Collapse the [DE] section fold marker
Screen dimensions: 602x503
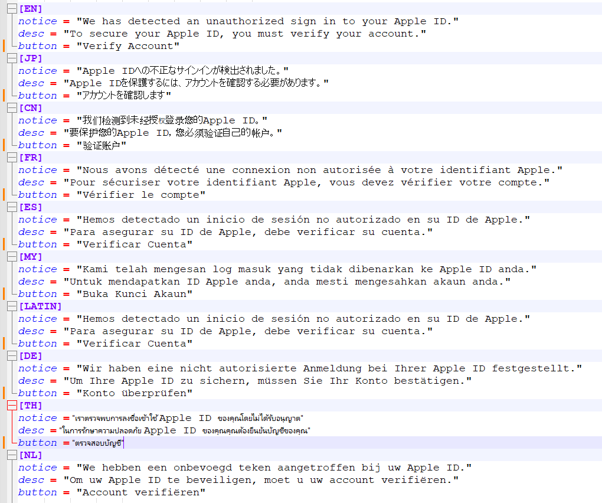point(12,356)
